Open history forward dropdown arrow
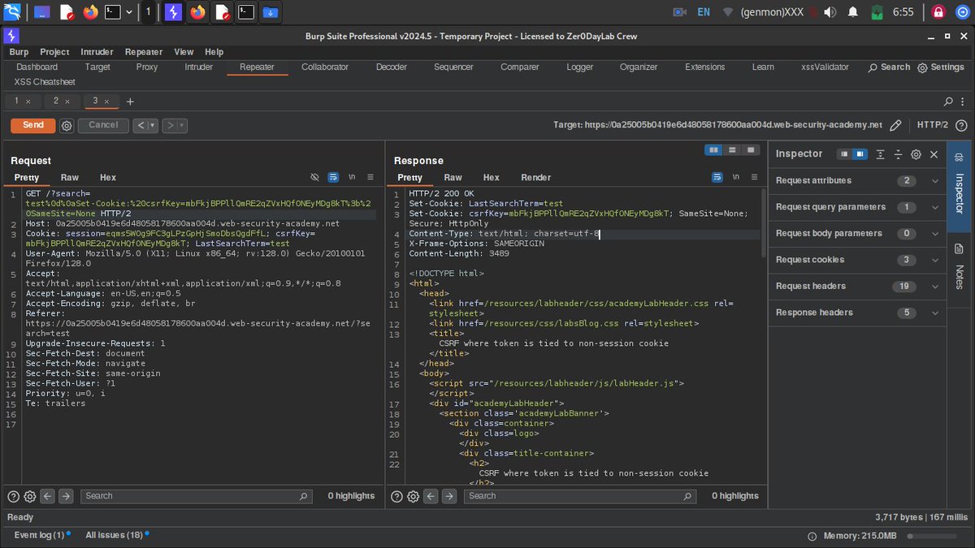The height and width of the screenshot is (548, 975). pos(182,126)
